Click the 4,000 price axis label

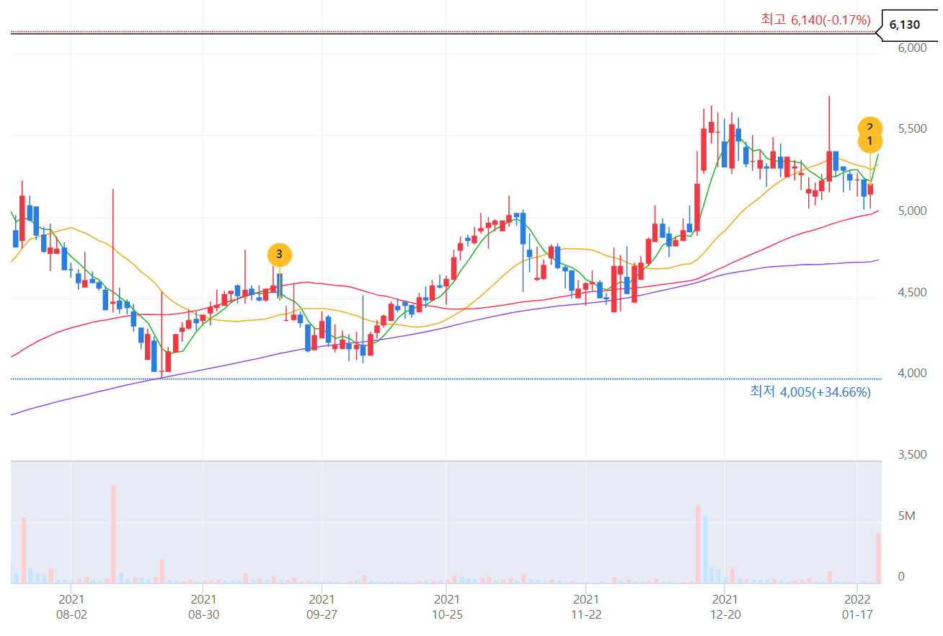pos(911,373)
